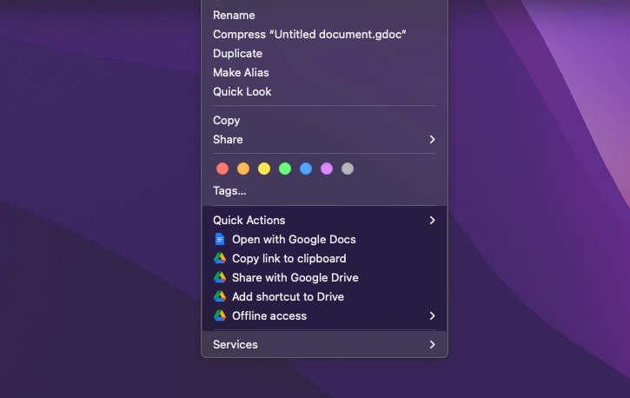This screenshot has height=398, width=630.
Task: Click Copy link to clipboard text
Action: [x=288, y=259]
